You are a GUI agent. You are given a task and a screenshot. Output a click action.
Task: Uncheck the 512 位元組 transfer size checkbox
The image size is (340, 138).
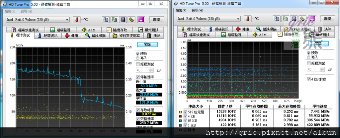tap(185, 112)
